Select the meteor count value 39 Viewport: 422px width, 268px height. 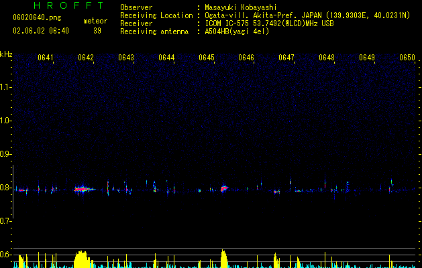(x=97, y=31)
